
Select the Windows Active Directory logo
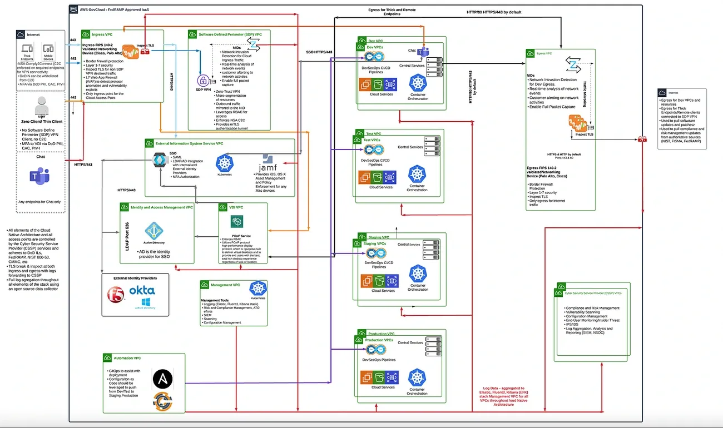point(146,303)
